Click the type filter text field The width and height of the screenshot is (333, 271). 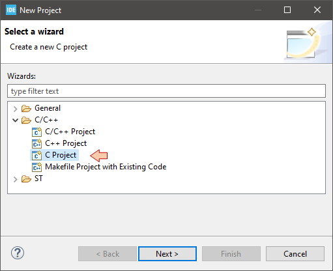(x=166, y=91)
